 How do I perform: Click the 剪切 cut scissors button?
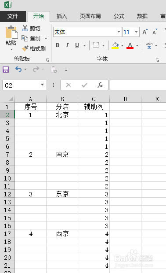tap(31, 28)
